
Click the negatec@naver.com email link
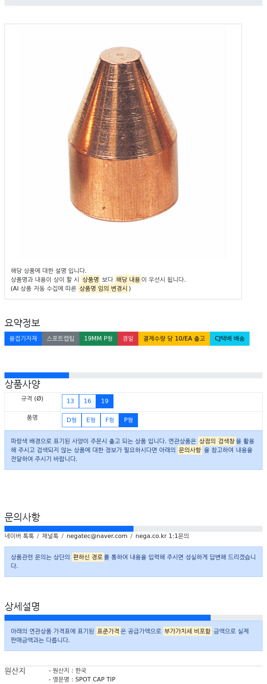97,536
